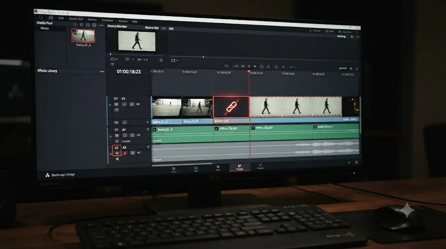Click the Source Monitor preview image
The height and width of the screenshot is (249, 446).
(137, 41)
